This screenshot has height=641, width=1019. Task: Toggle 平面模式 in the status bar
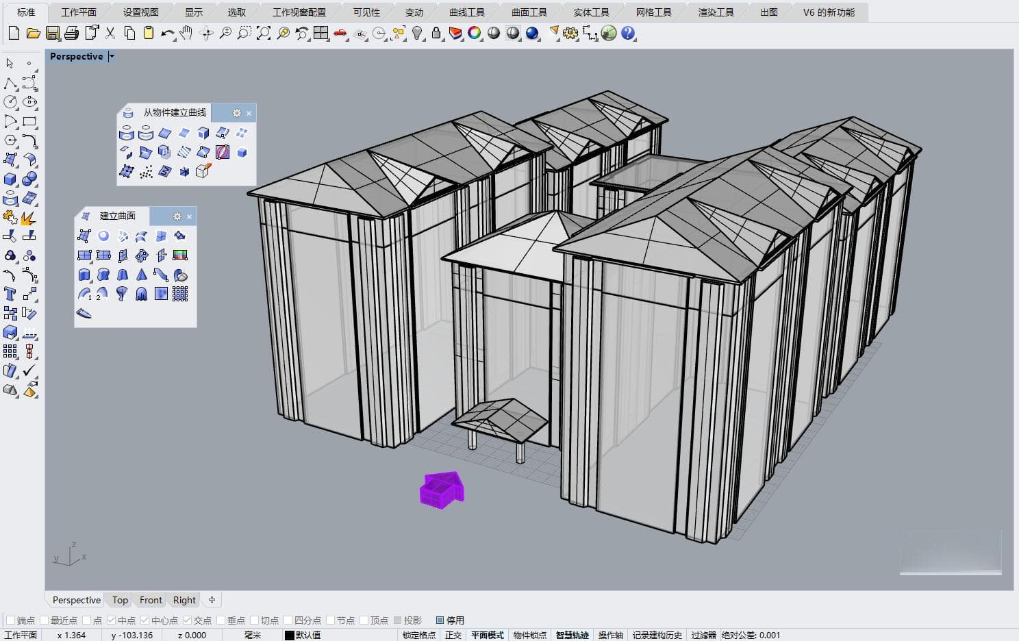click(487, 635)
